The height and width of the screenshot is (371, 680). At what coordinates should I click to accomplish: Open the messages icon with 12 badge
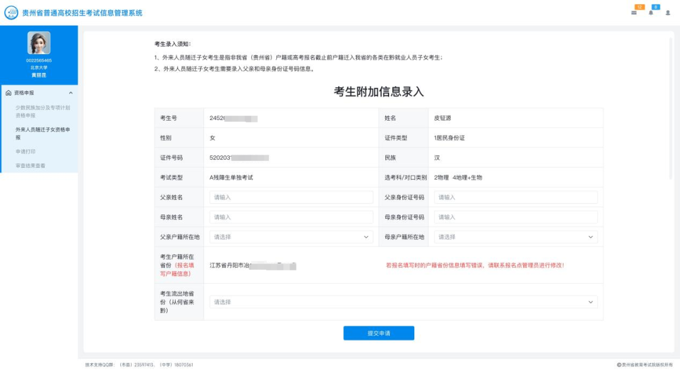coord(635,13)
